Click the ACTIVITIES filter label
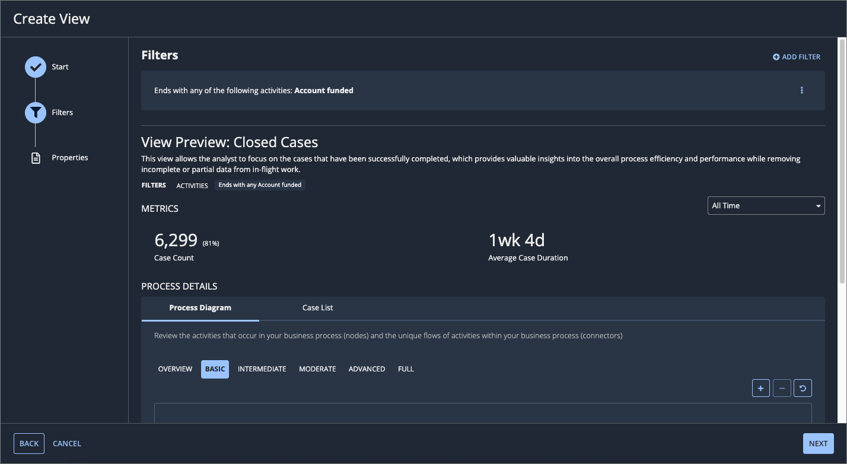This screenshot has width=847, height=464. [x=192, y=186]
